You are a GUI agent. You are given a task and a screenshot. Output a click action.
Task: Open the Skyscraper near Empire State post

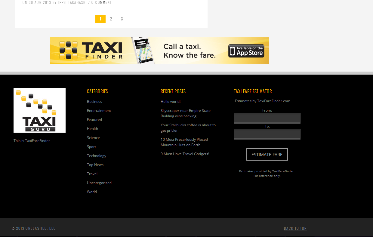(x=186, y=113)
